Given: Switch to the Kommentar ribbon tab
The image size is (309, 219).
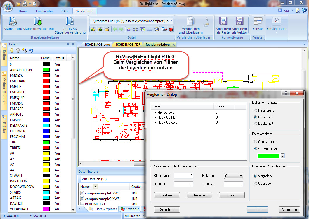Looking at the screenshot, I should click(44, 11).
